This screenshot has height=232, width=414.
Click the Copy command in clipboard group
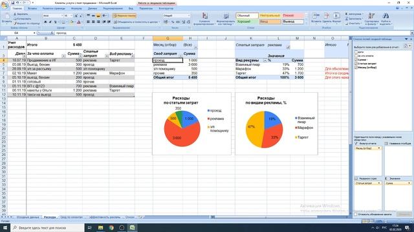(x=22, y=19)
